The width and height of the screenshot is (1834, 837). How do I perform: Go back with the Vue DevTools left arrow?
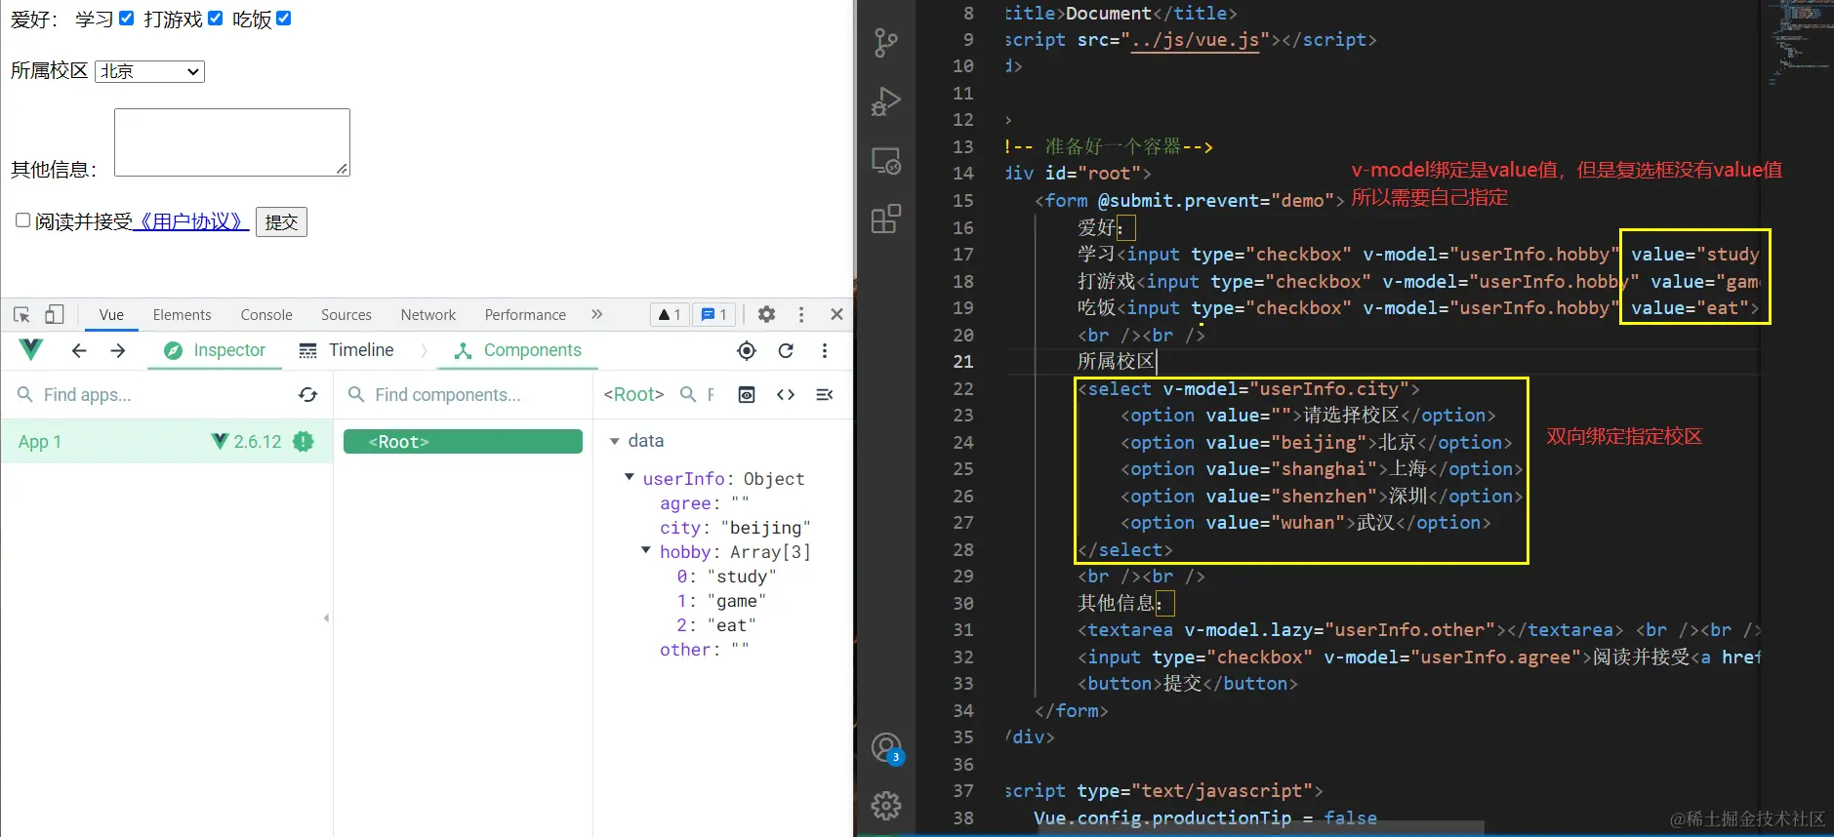point(79,350)
